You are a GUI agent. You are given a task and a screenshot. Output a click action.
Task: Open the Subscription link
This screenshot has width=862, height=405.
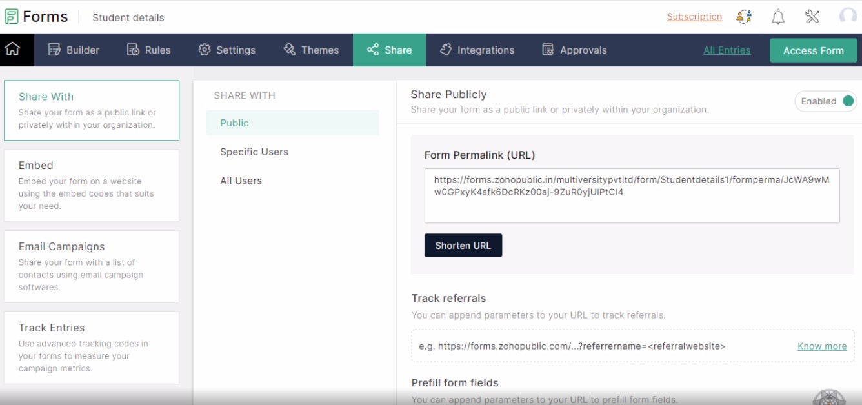(x=694, y=17)
